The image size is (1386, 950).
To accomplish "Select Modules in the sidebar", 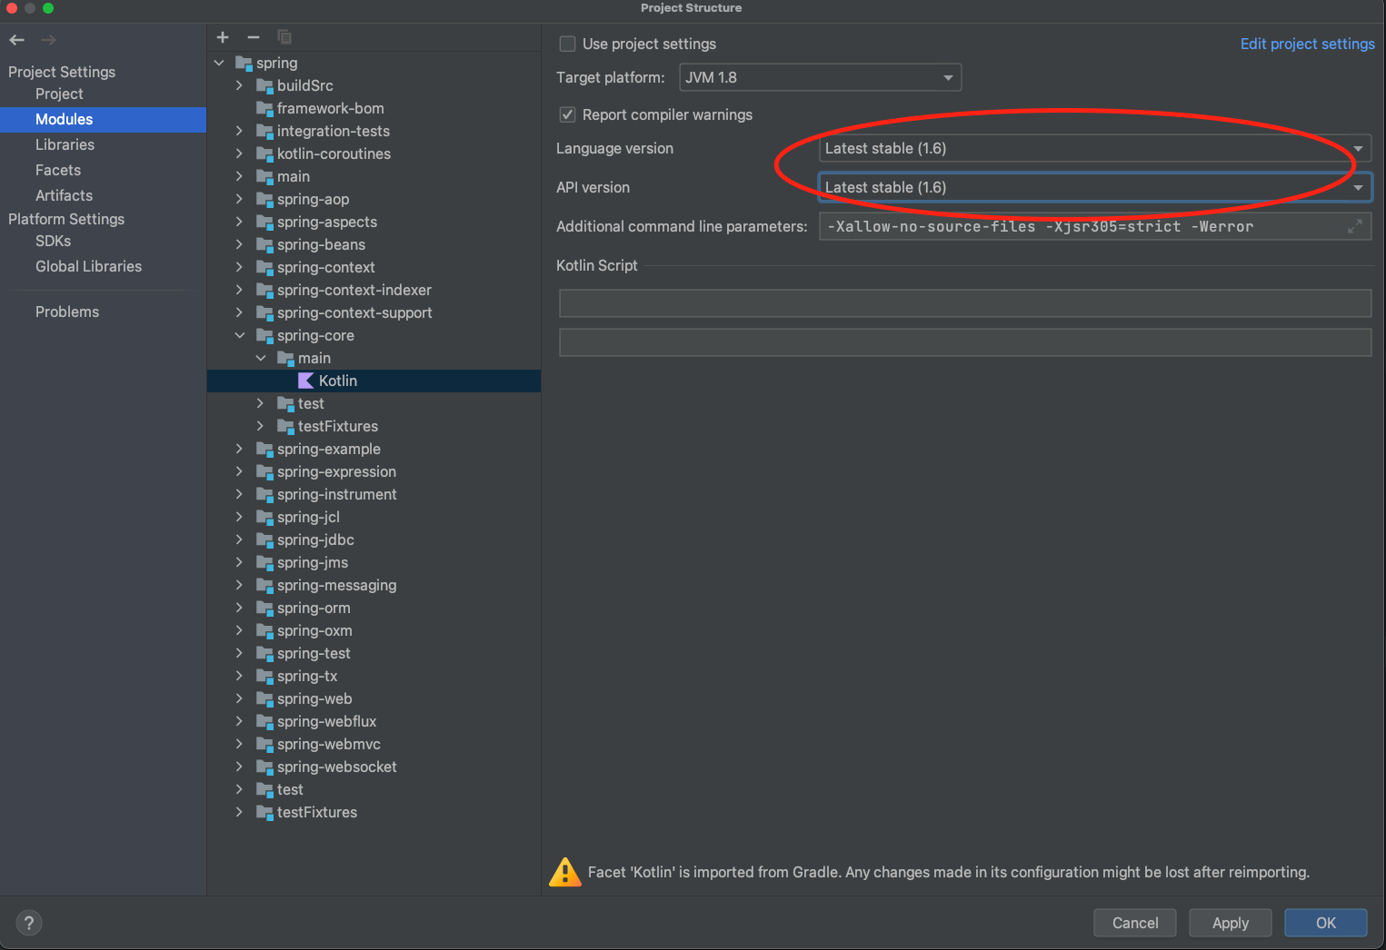I will pos(103,119).
